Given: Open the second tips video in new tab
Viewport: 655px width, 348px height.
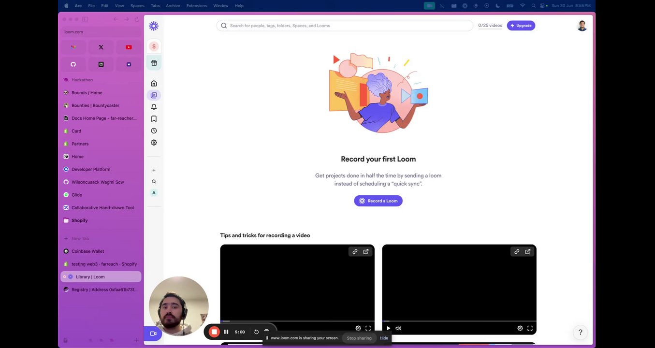Looking at the screenshot, I should (528, 251).
